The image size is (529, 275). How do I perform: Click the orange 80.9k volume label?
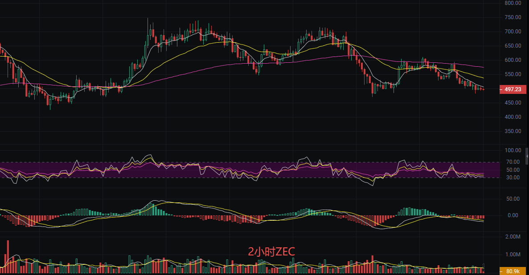[513, 271]
